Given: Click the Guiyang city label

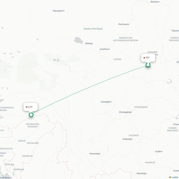Looking at the screenshot, I should click(127, 139).
